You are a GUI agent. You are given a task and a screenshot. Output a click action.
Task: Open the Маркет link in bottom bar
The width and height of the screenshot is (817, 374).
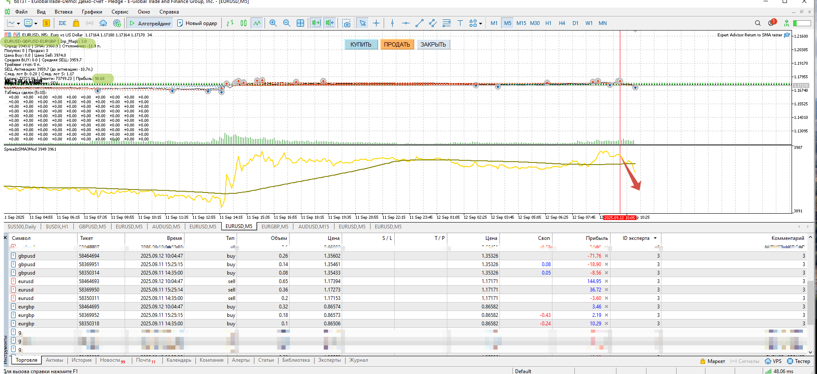712,361
